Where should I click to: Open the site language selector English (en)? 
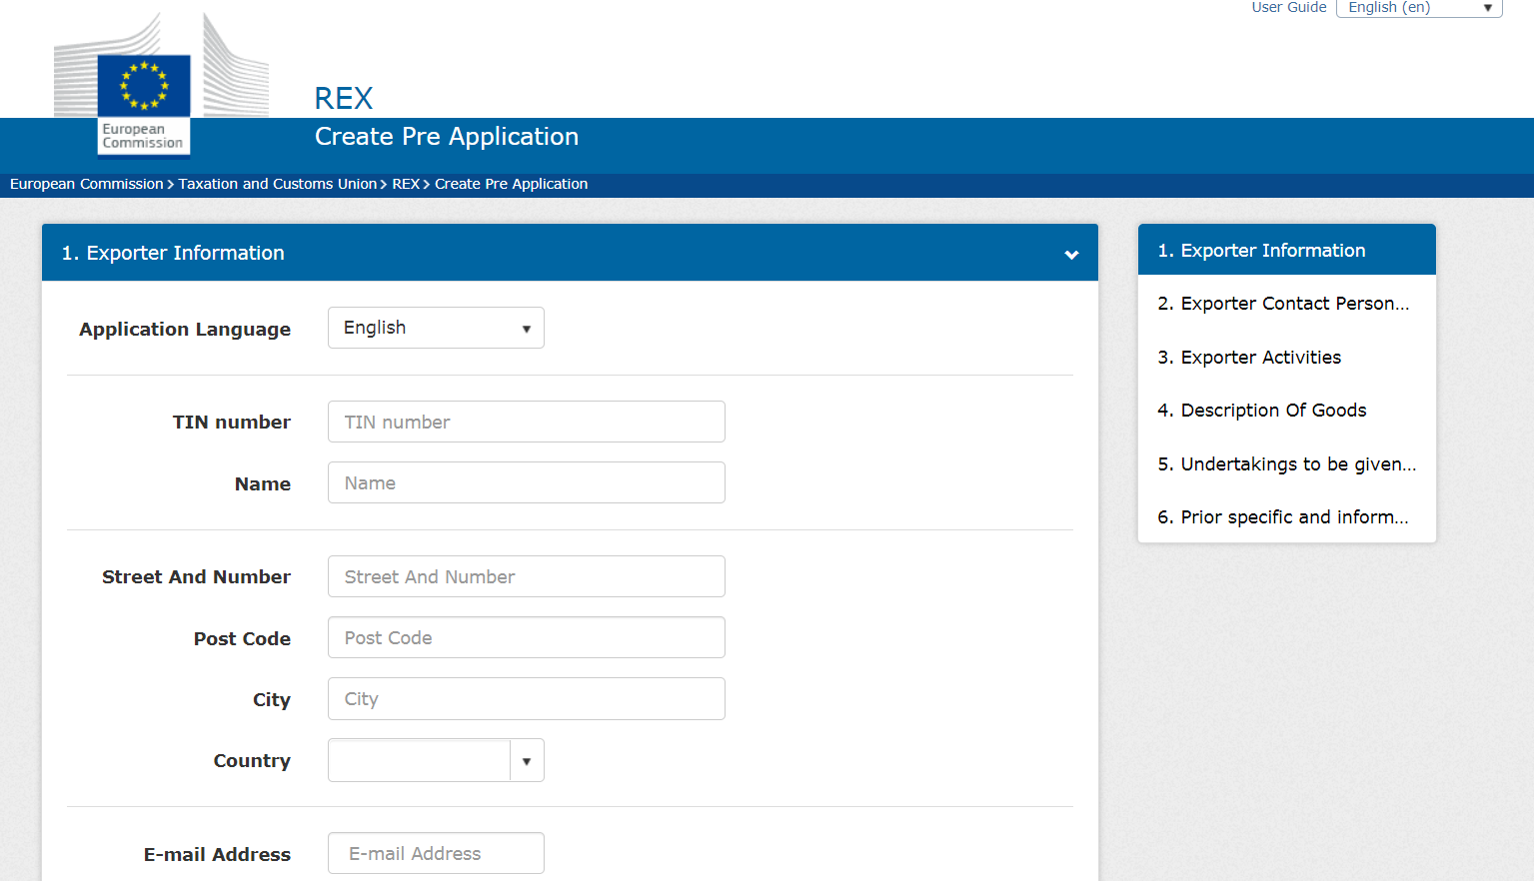coord(1418,8)
